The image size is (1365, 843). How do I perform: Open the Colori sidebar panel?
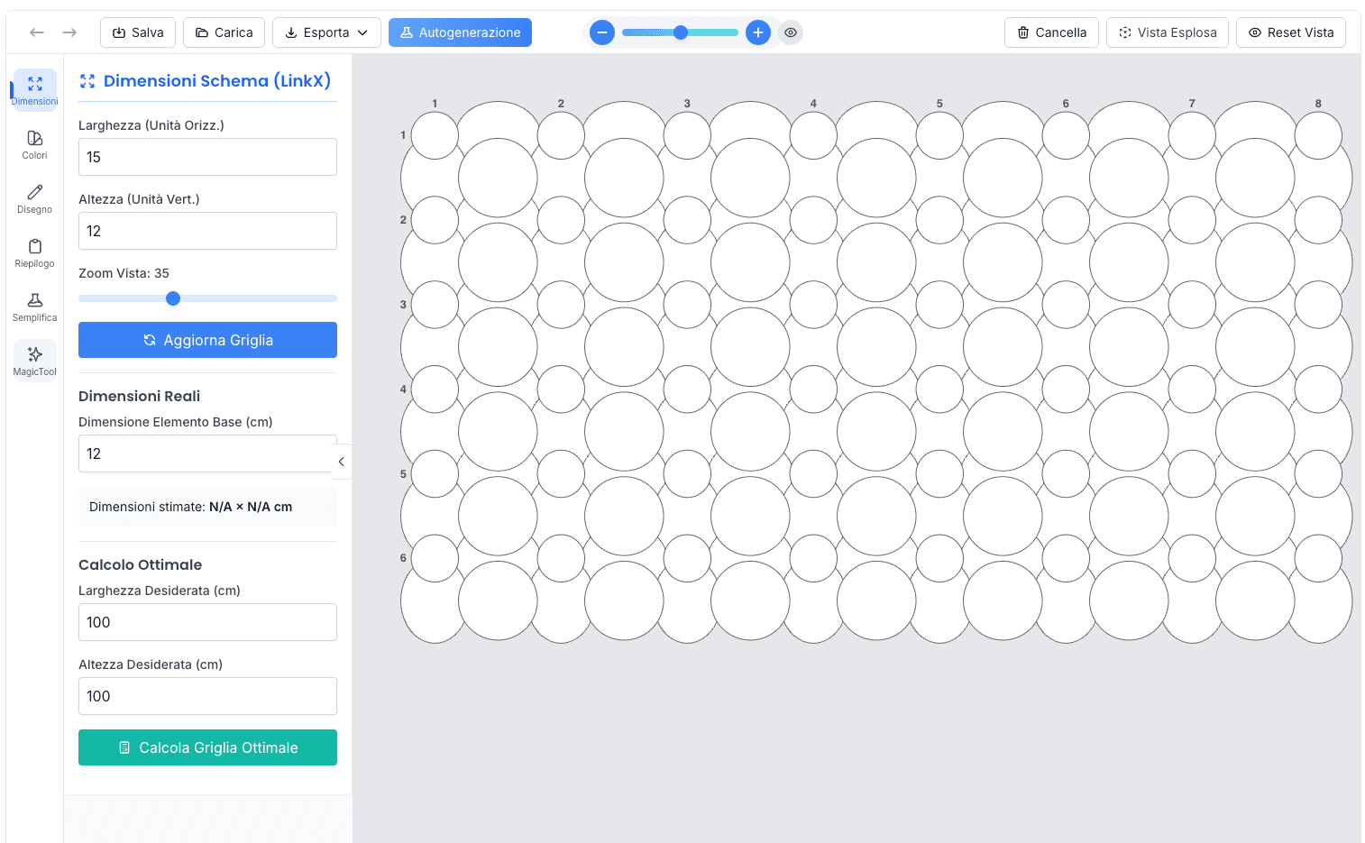35,144
